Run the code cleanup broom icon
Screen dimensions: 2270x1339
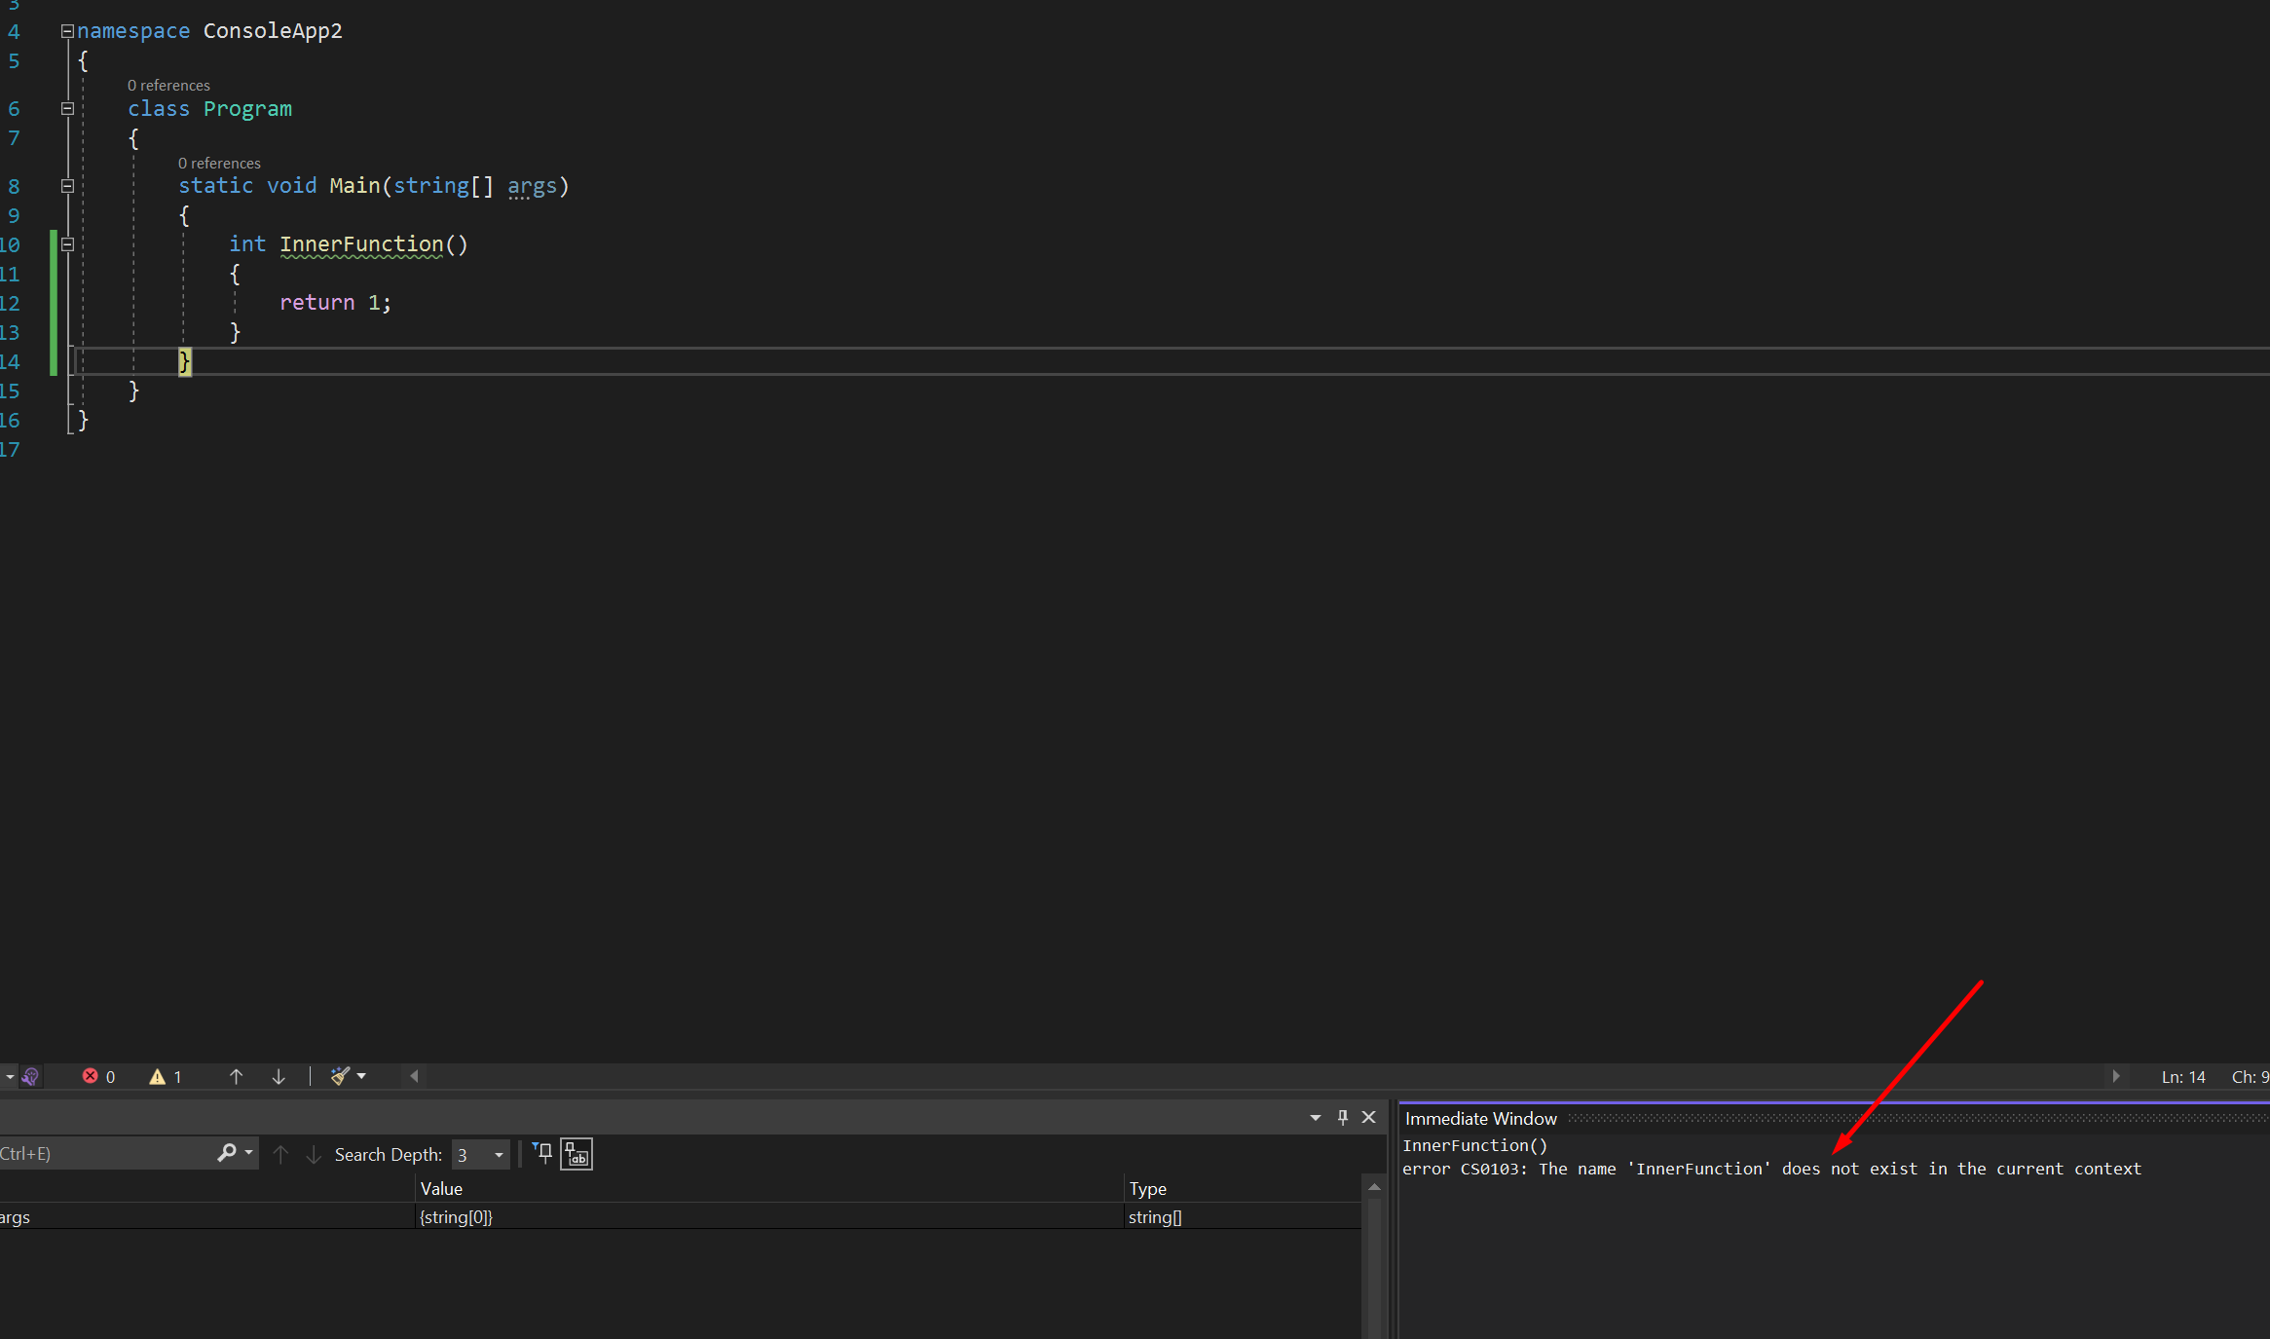click(340, 1076)
